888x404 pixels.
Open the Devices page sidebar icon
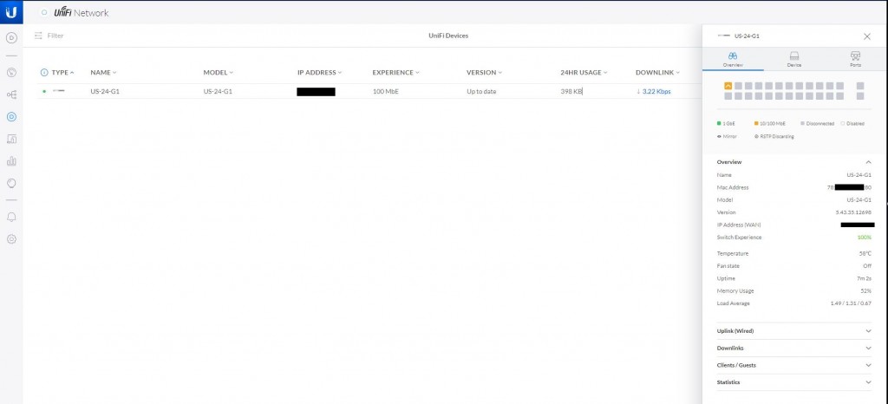point(11,116)
